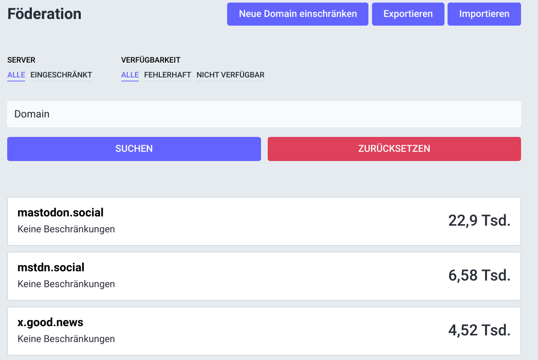Image resolution: width=538 pixels, height=360 pixels.
Task: Reset filters with the ZURÜCKSETZEN button
Action: pos(394,149)
